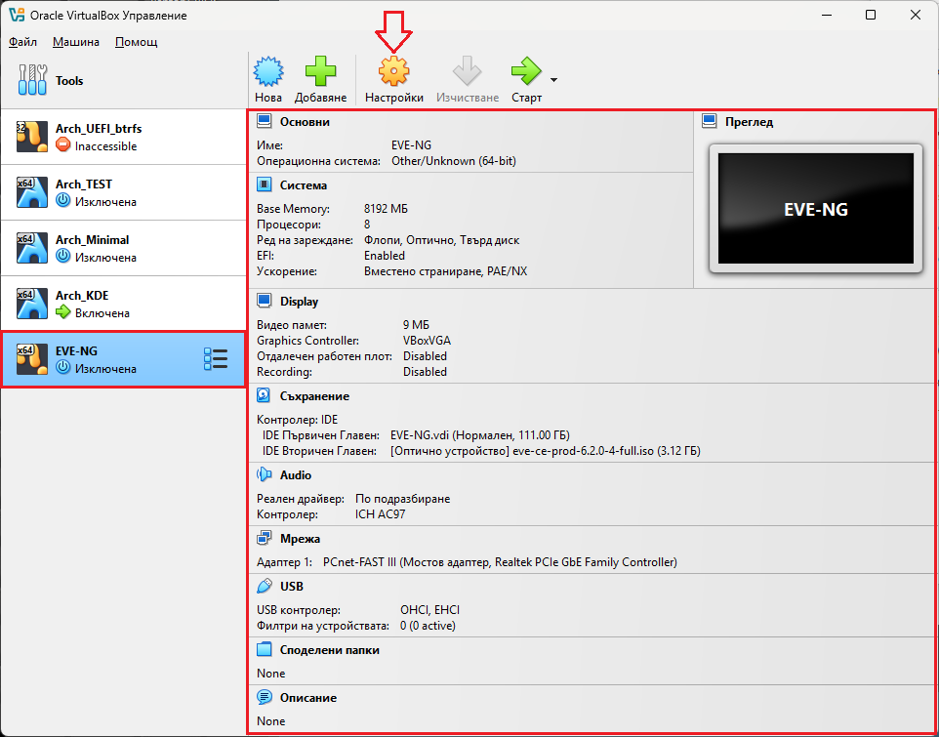Open the Машина menu

76,42
